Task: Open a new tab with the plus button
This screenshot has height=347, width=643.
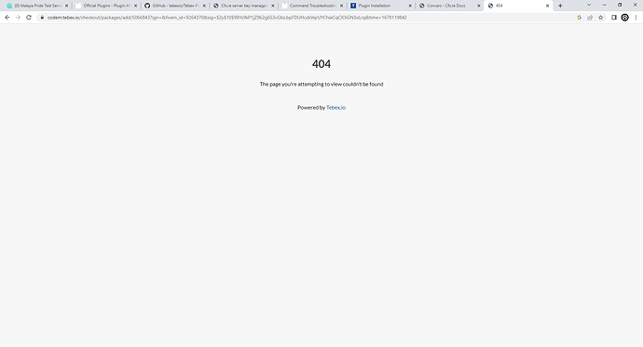Action: point(560,6)
